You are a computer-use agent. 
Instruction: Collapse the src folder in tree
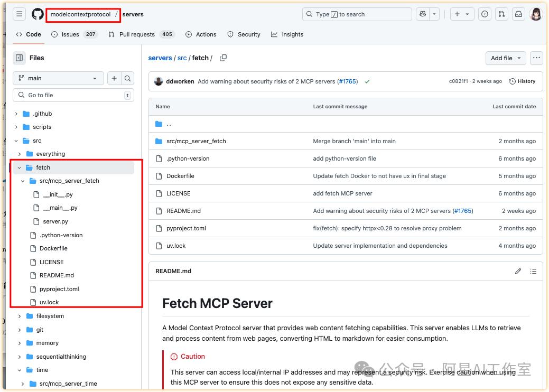point(16,141)
